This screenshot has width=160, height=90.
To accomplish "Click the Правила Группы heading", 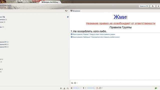I will click(x=120, y=27).
